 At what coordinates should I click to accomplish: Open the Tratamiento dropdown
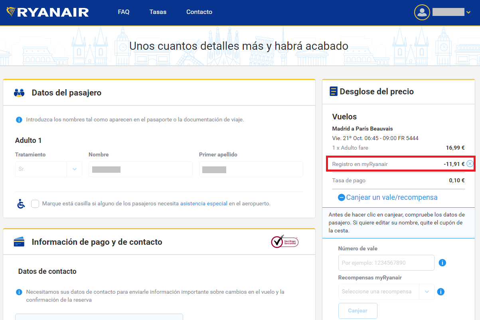[x=49, y=169]
